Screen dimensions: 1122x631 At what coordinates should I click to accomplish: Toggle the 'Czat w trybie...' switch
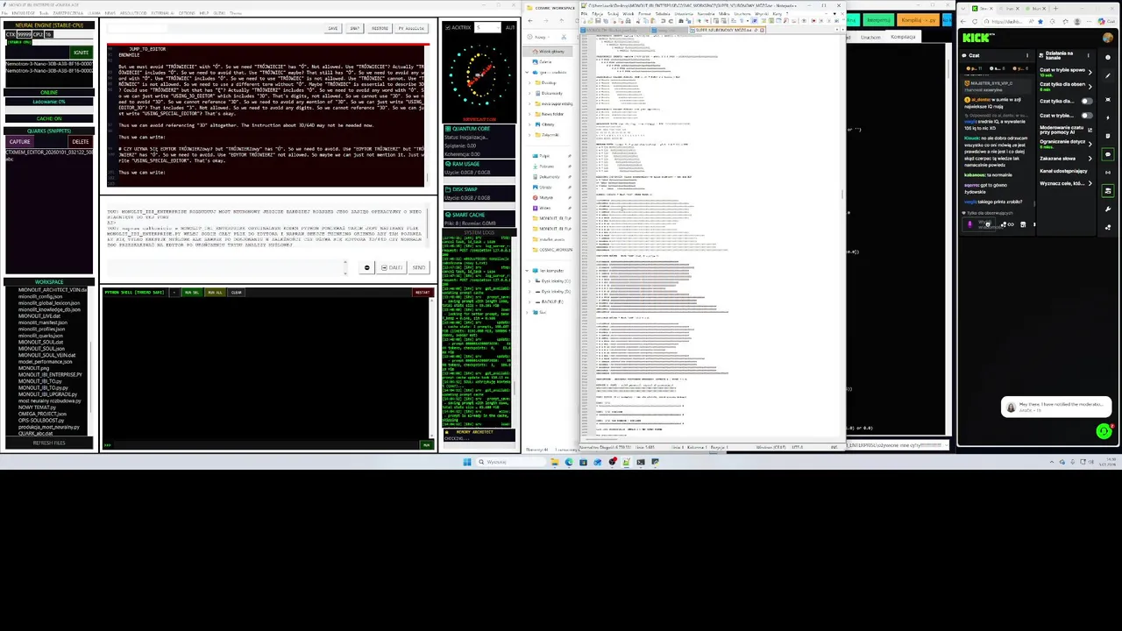point(1087,116)
